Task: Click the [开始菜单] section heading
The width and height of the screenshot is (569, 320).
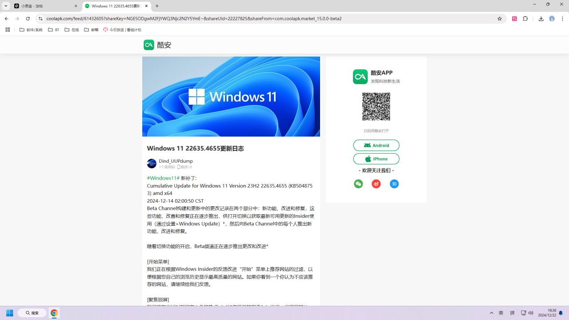Action: [158, 262]
